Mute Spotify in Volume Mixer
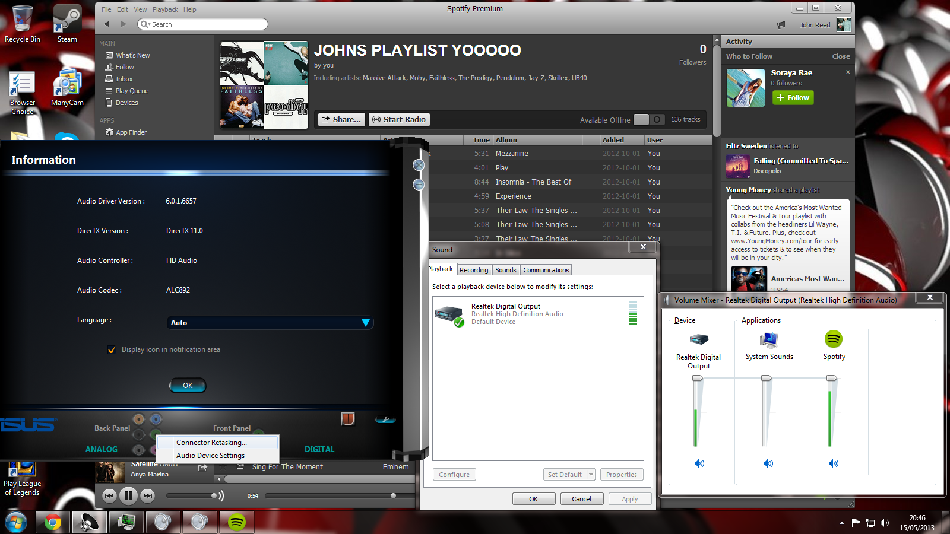The width and height of the screenshot is (950, 534). point(834,463)
